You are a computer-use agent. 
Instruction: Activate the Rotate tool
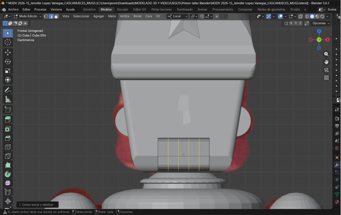[x=8, y=62]
